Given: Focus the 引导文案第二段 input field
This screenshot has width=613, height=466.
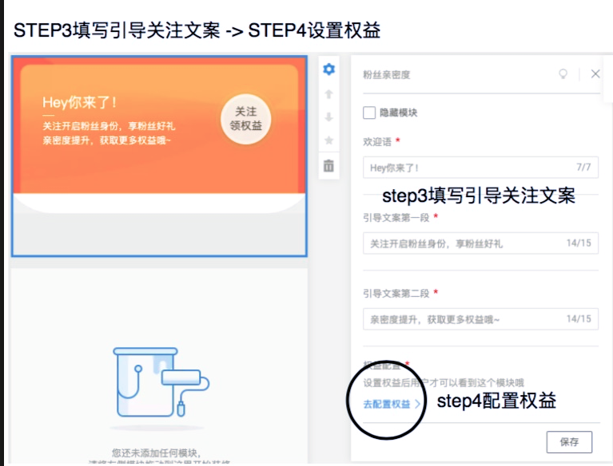Looking at the screenshot, I should [x=480, y=319].
